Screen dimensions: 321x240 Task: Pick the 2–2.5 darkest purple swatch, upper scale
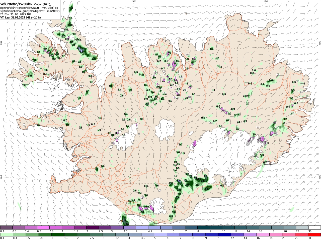pos(92,227)
